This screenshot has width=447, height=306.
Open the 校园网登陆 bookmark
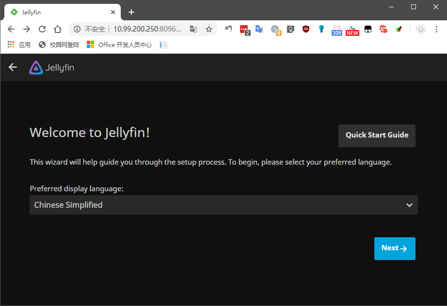(x=59, y=45)
